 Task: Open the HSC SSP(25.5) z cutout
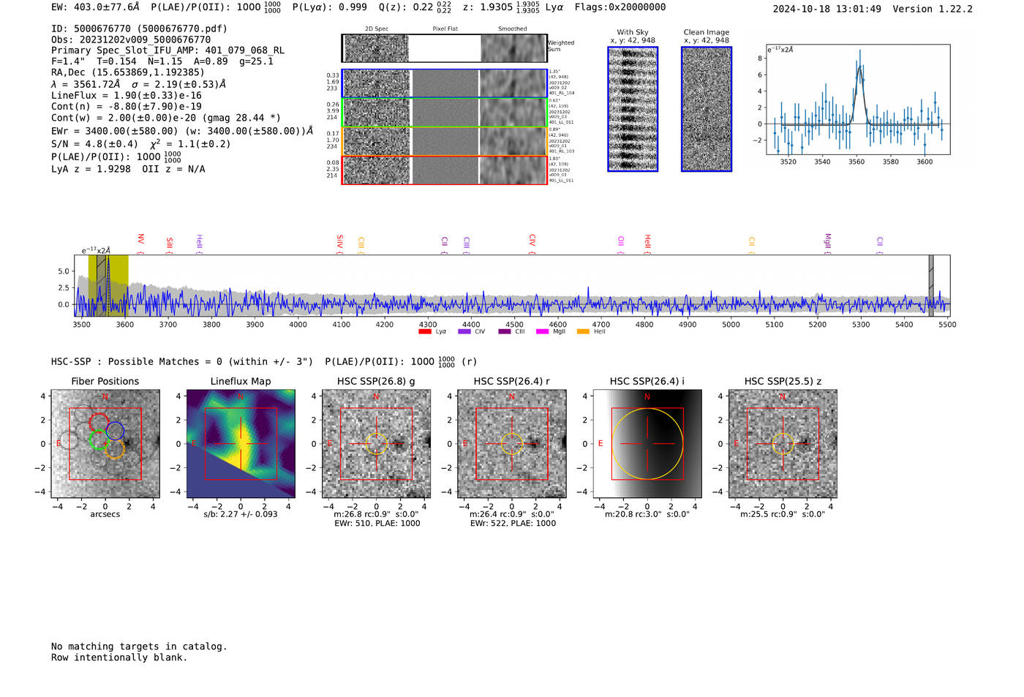tap(783, 444)
